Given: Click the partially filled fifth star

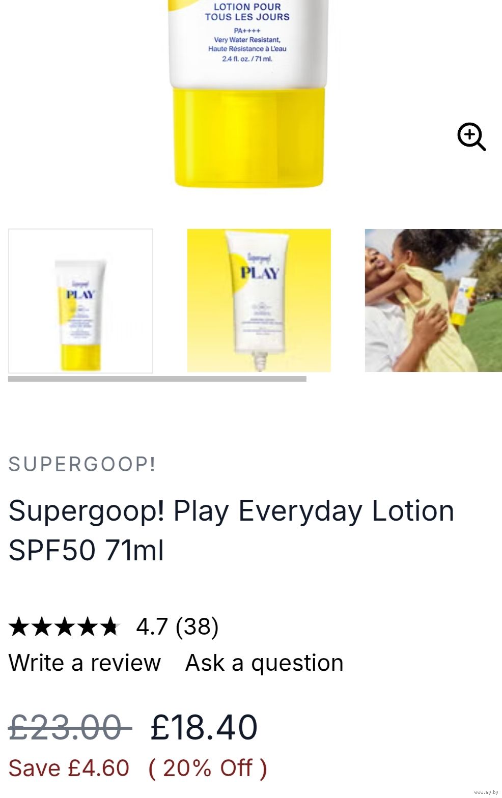Looking at the screenshot, I should (x=109, y=626).
